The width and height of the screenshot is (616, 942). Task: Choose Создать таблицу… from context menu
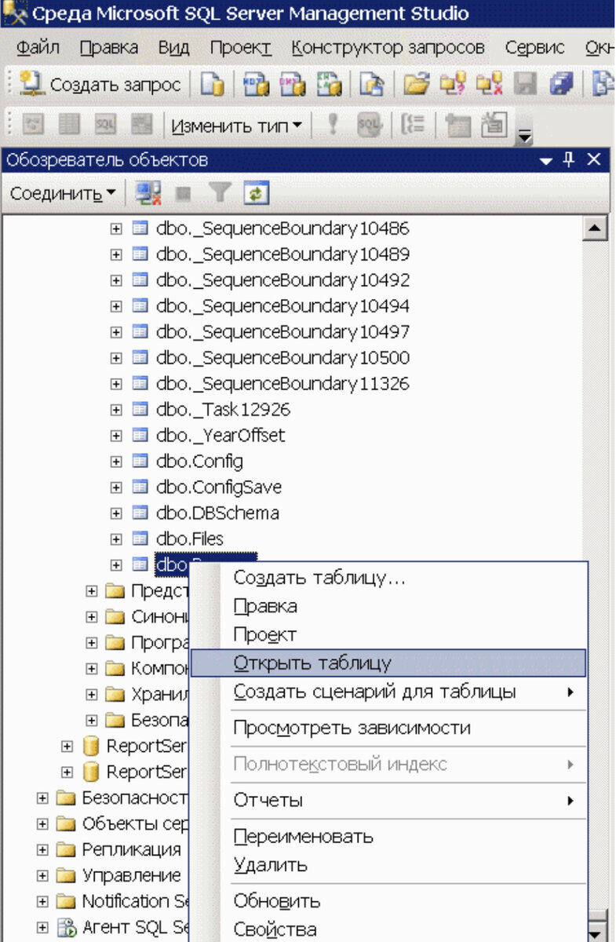(x=389, y=578)
